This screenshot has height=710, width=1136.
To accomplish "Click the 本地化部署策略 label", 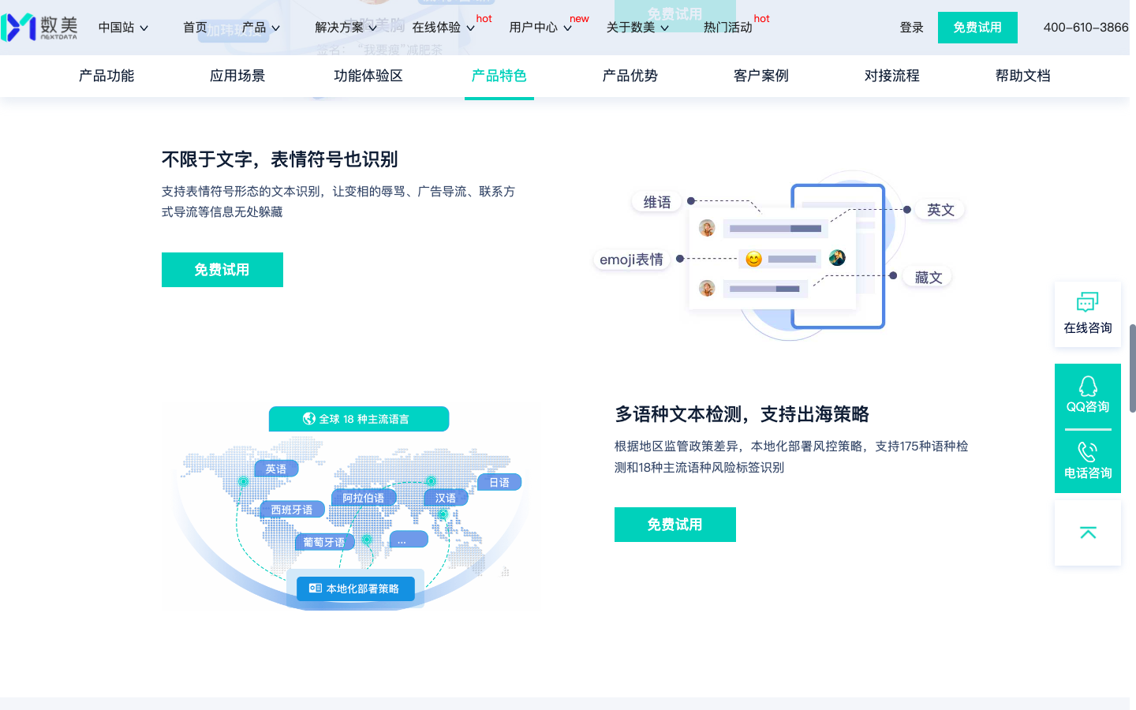I will coord(363,589).
